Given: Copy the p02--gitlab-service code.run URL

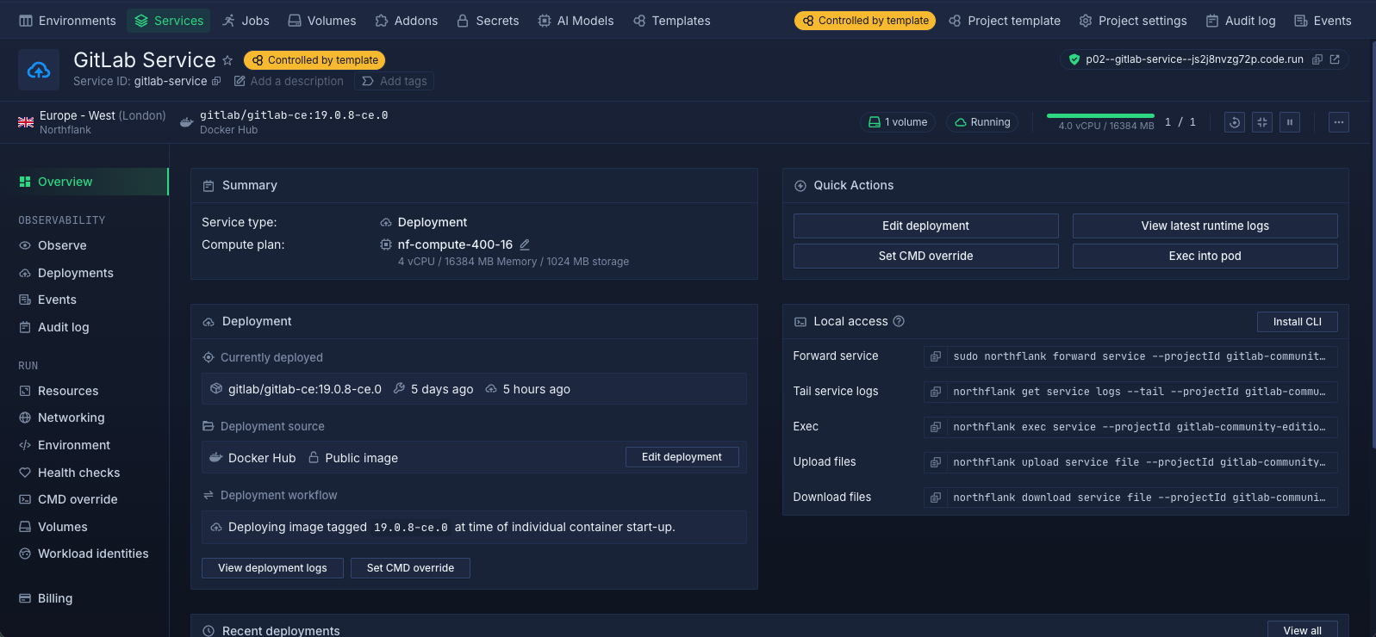Looking at the screenshot, I should click(x=1317, y=59).
